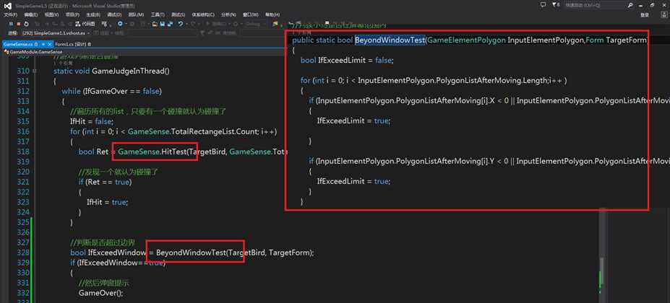Open the process dropdown SimpleGame1.1.vshost.exe

57,33
